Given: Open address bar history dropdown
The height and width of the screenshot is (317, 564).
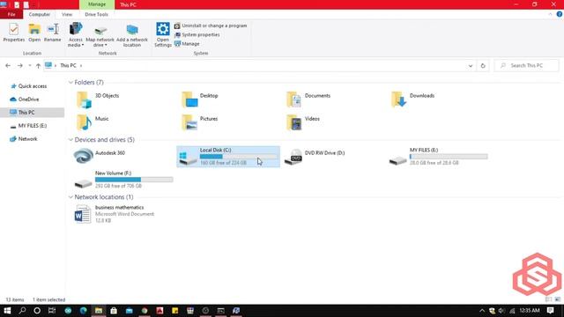Looking at the screenshot, I should pos(470,66).
